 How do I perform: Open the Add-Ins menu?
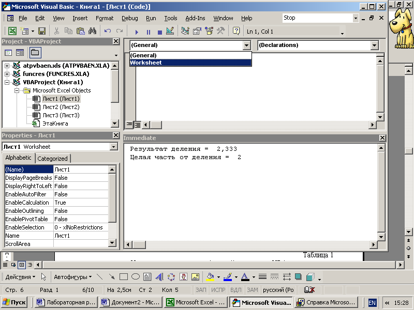tap(195, 18)
